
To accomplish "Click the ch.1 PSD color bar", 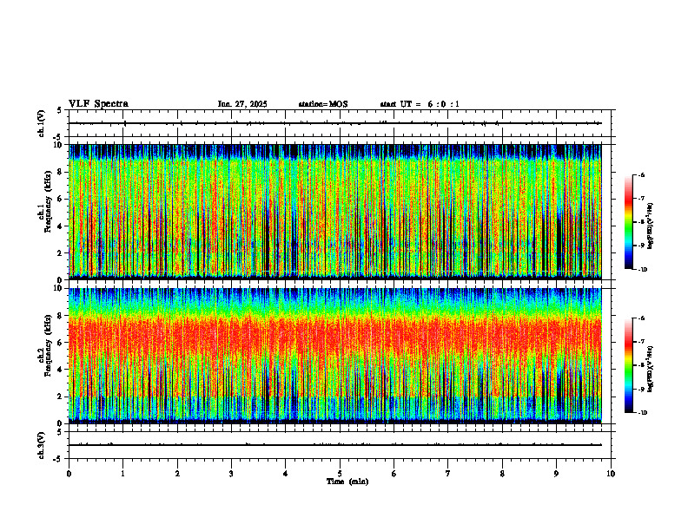I will pos(629,222).
